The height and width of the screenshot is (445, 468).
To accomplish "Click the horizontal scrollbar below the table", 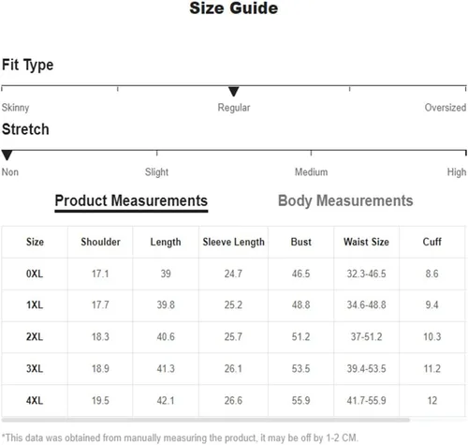I will [205, 420].
